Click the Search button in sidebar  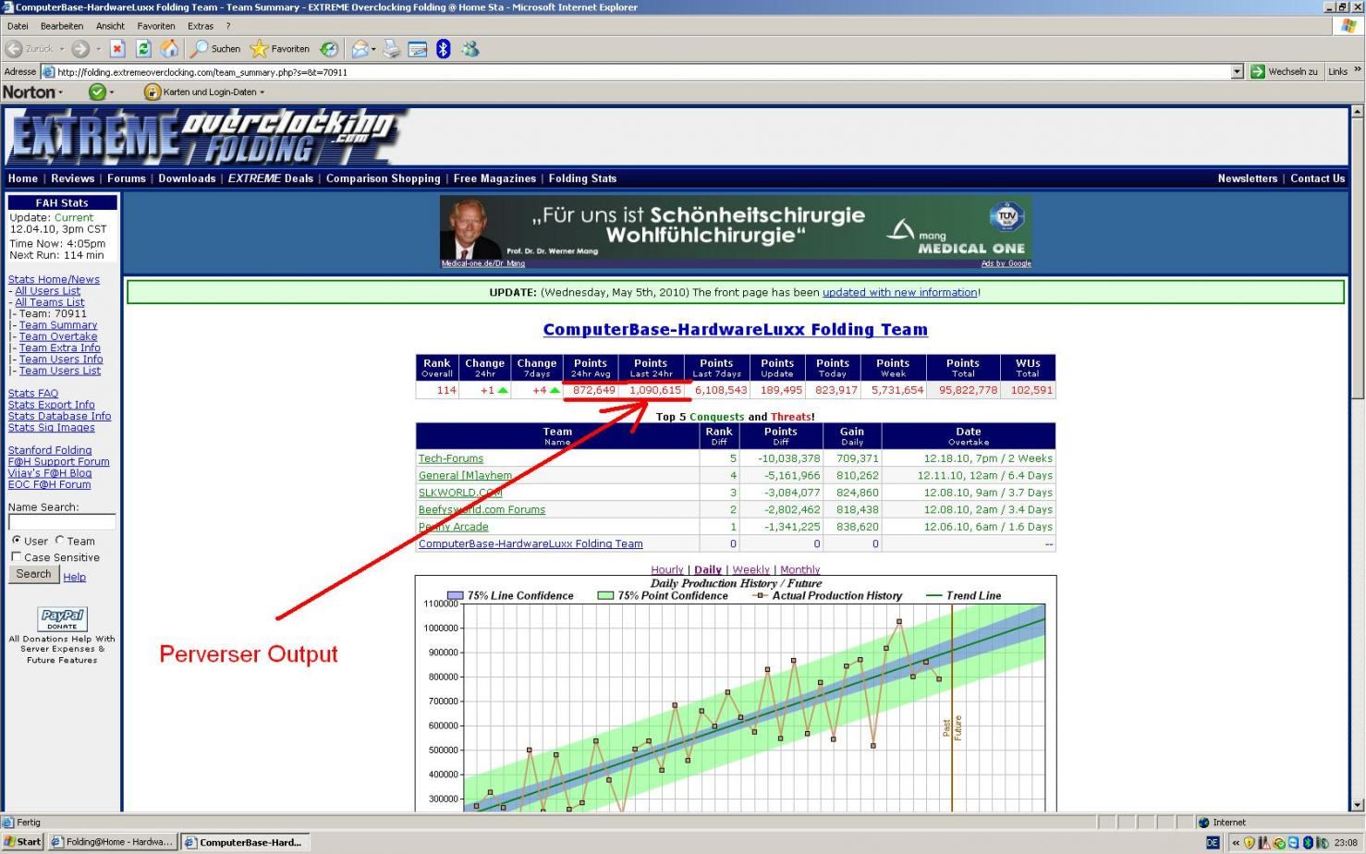tap(33, 574)
